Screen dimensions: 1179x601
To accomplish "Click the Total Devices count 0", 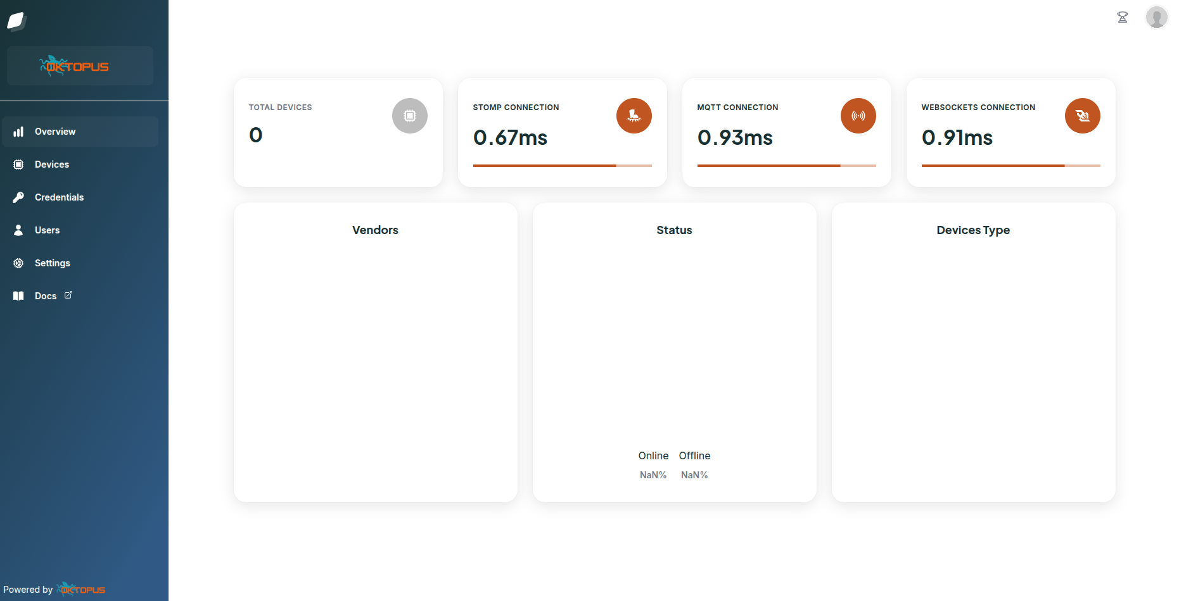I will click(x=256, y=135).
